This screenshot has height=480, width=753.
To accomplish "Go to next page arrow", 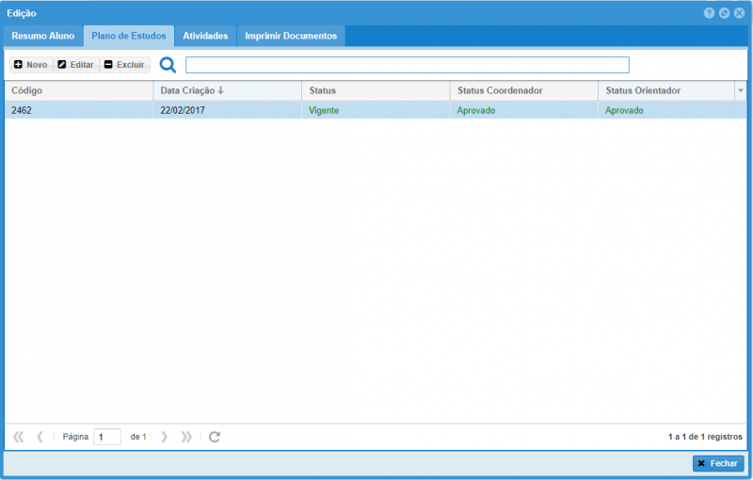I will [x=165, y=437].
